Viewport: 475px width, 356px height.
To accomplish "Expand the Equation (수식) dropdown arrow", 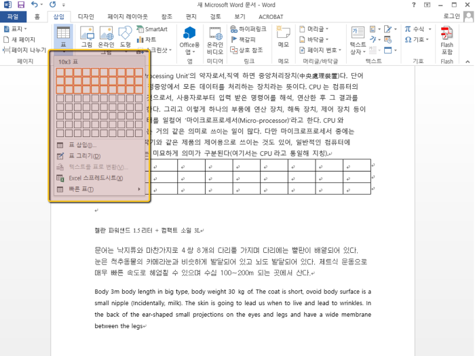I will [x=430, y=29].
